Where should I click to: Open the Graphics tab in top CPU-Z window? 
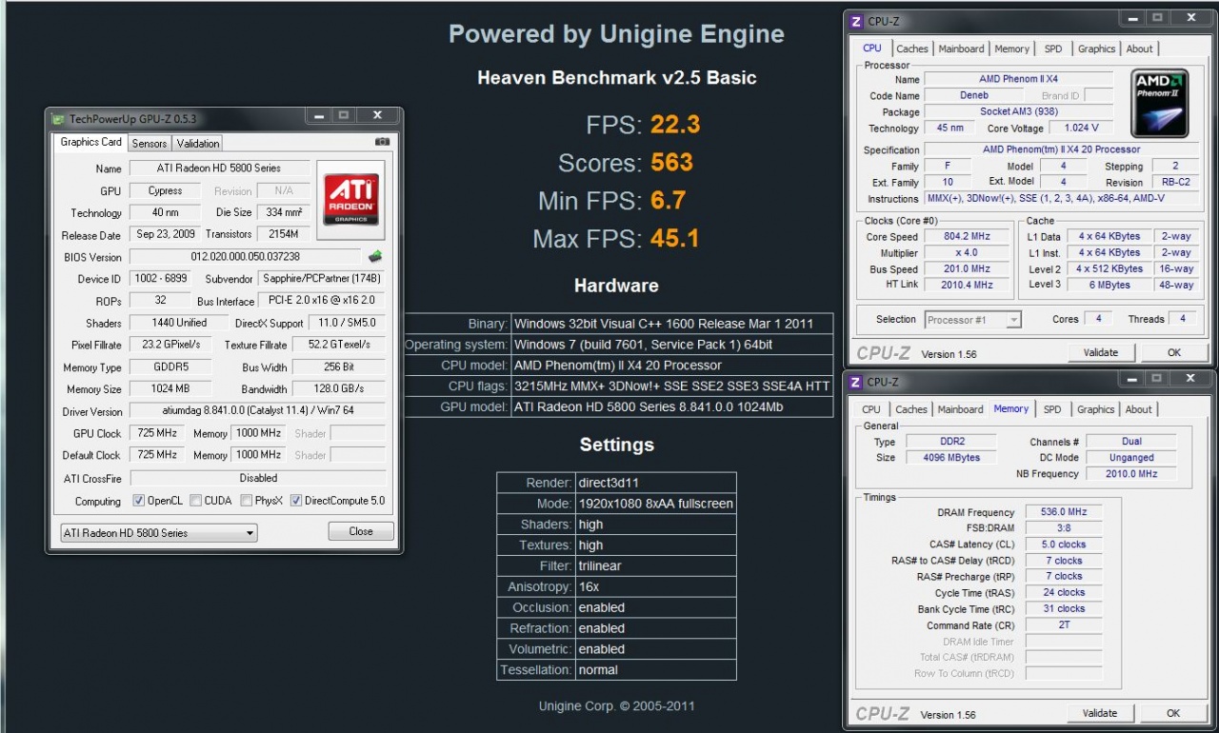pos(1096,49)
